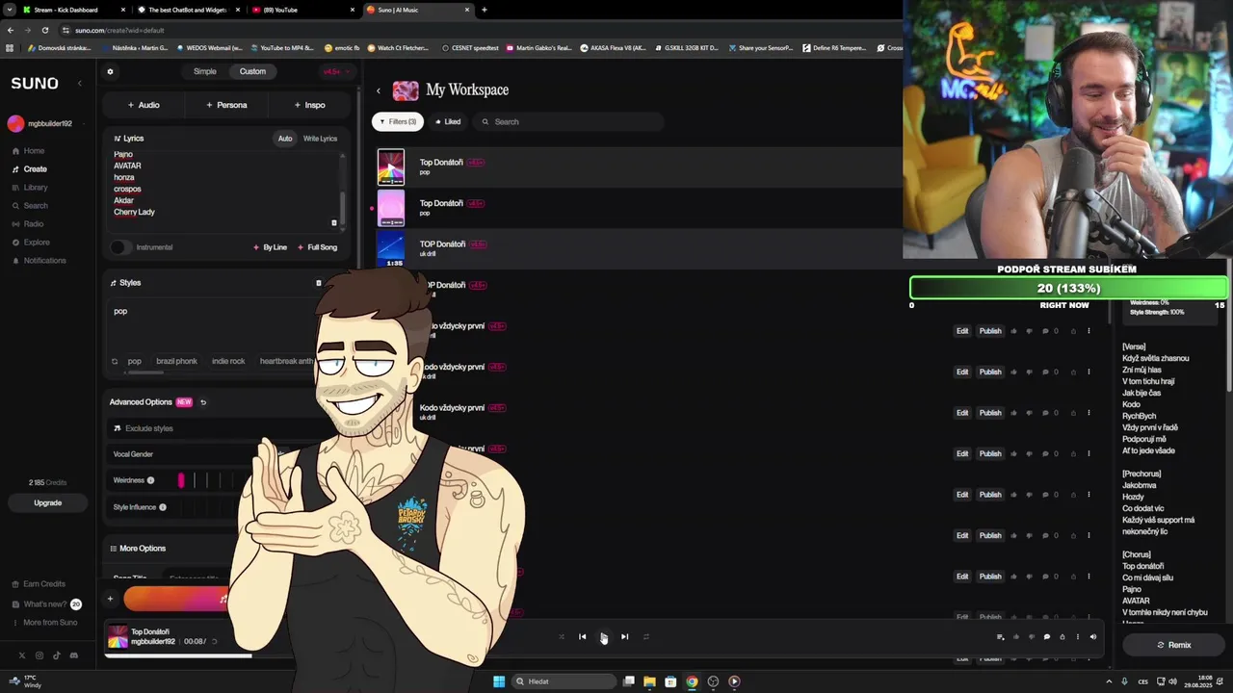Image resolution: width=1233 pixels, height=693 pixels.
Task: Select Auto lyrics mode
Action: tap(285, 139)
